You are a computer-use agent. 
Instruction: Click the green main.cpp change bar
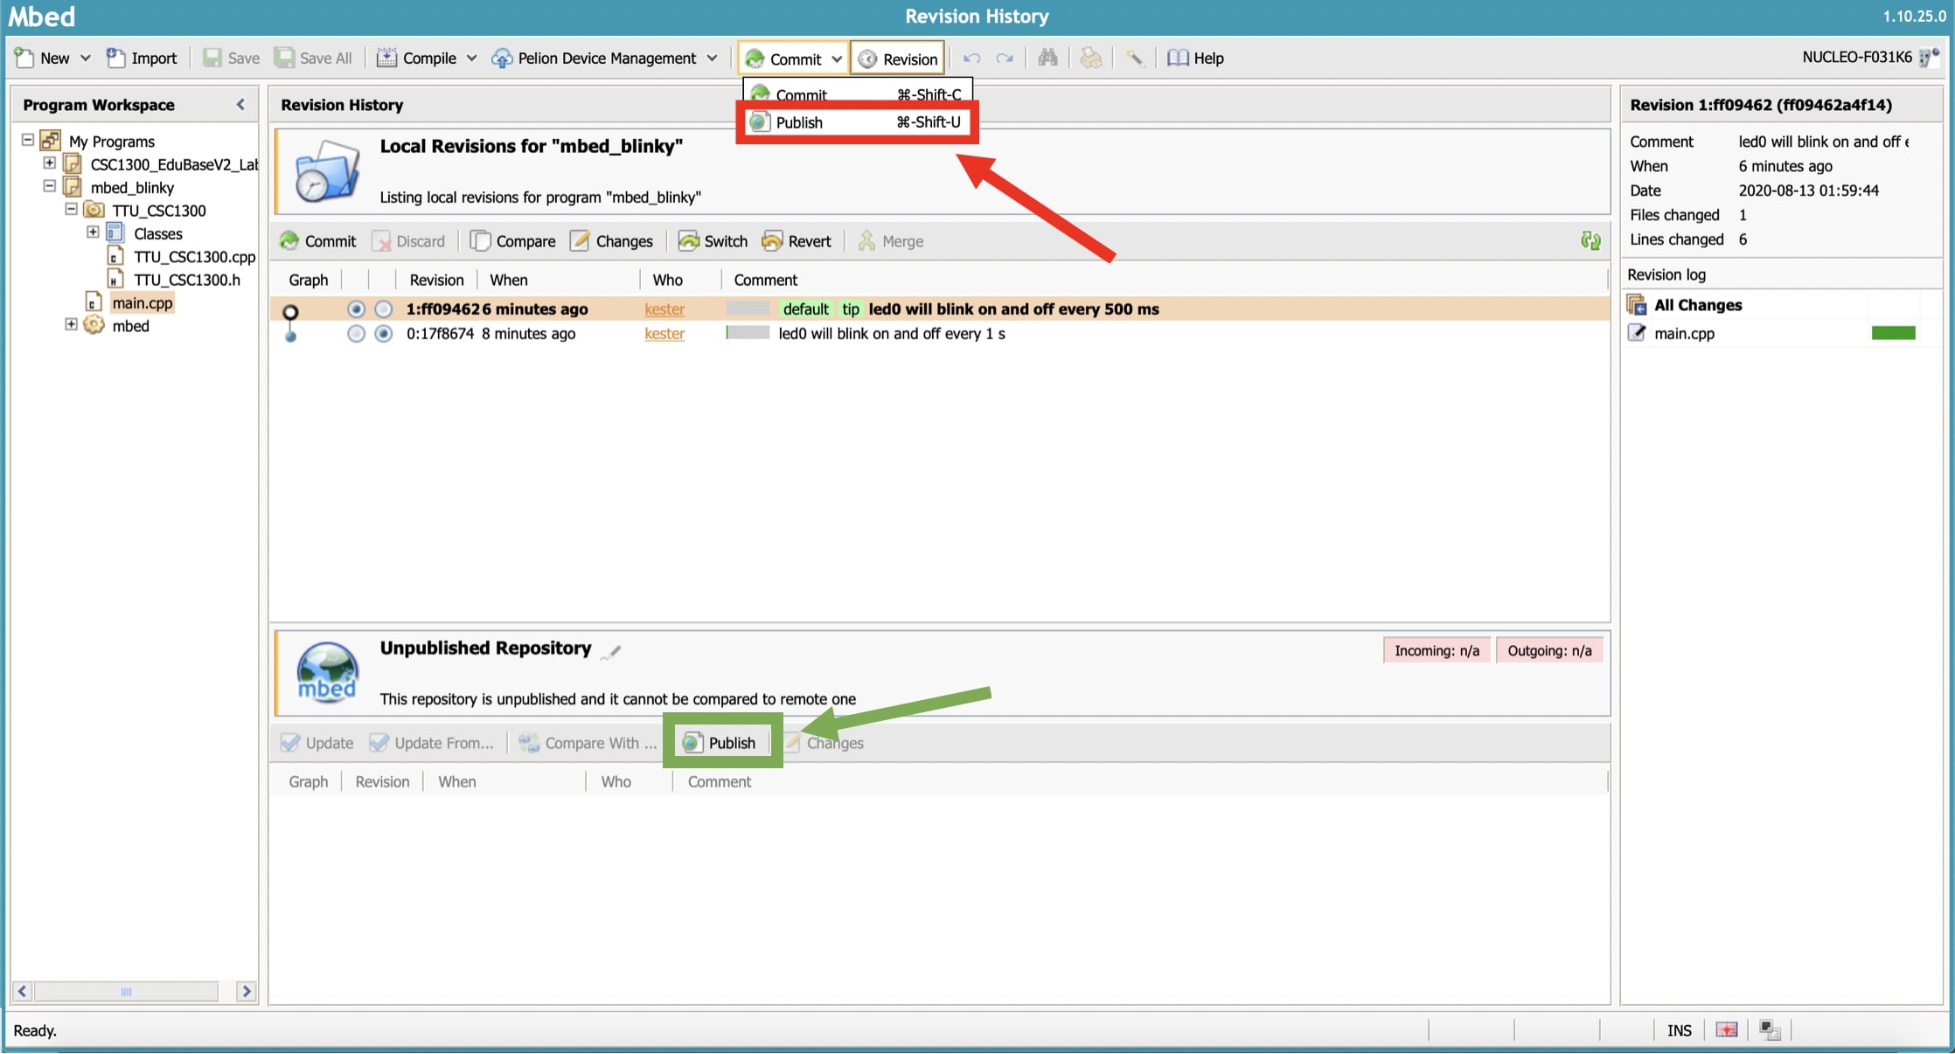click(1893, 333)
